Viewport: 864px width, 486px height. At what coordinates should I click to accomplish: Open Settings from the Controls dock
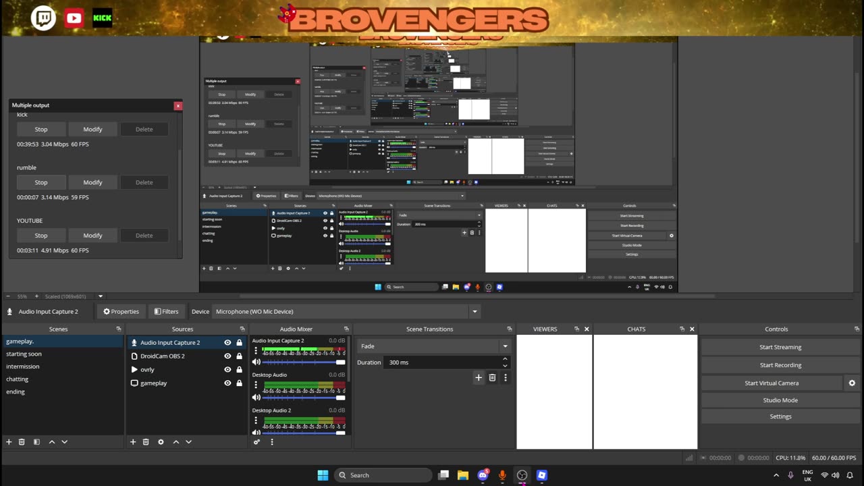[x=780, y=416]
